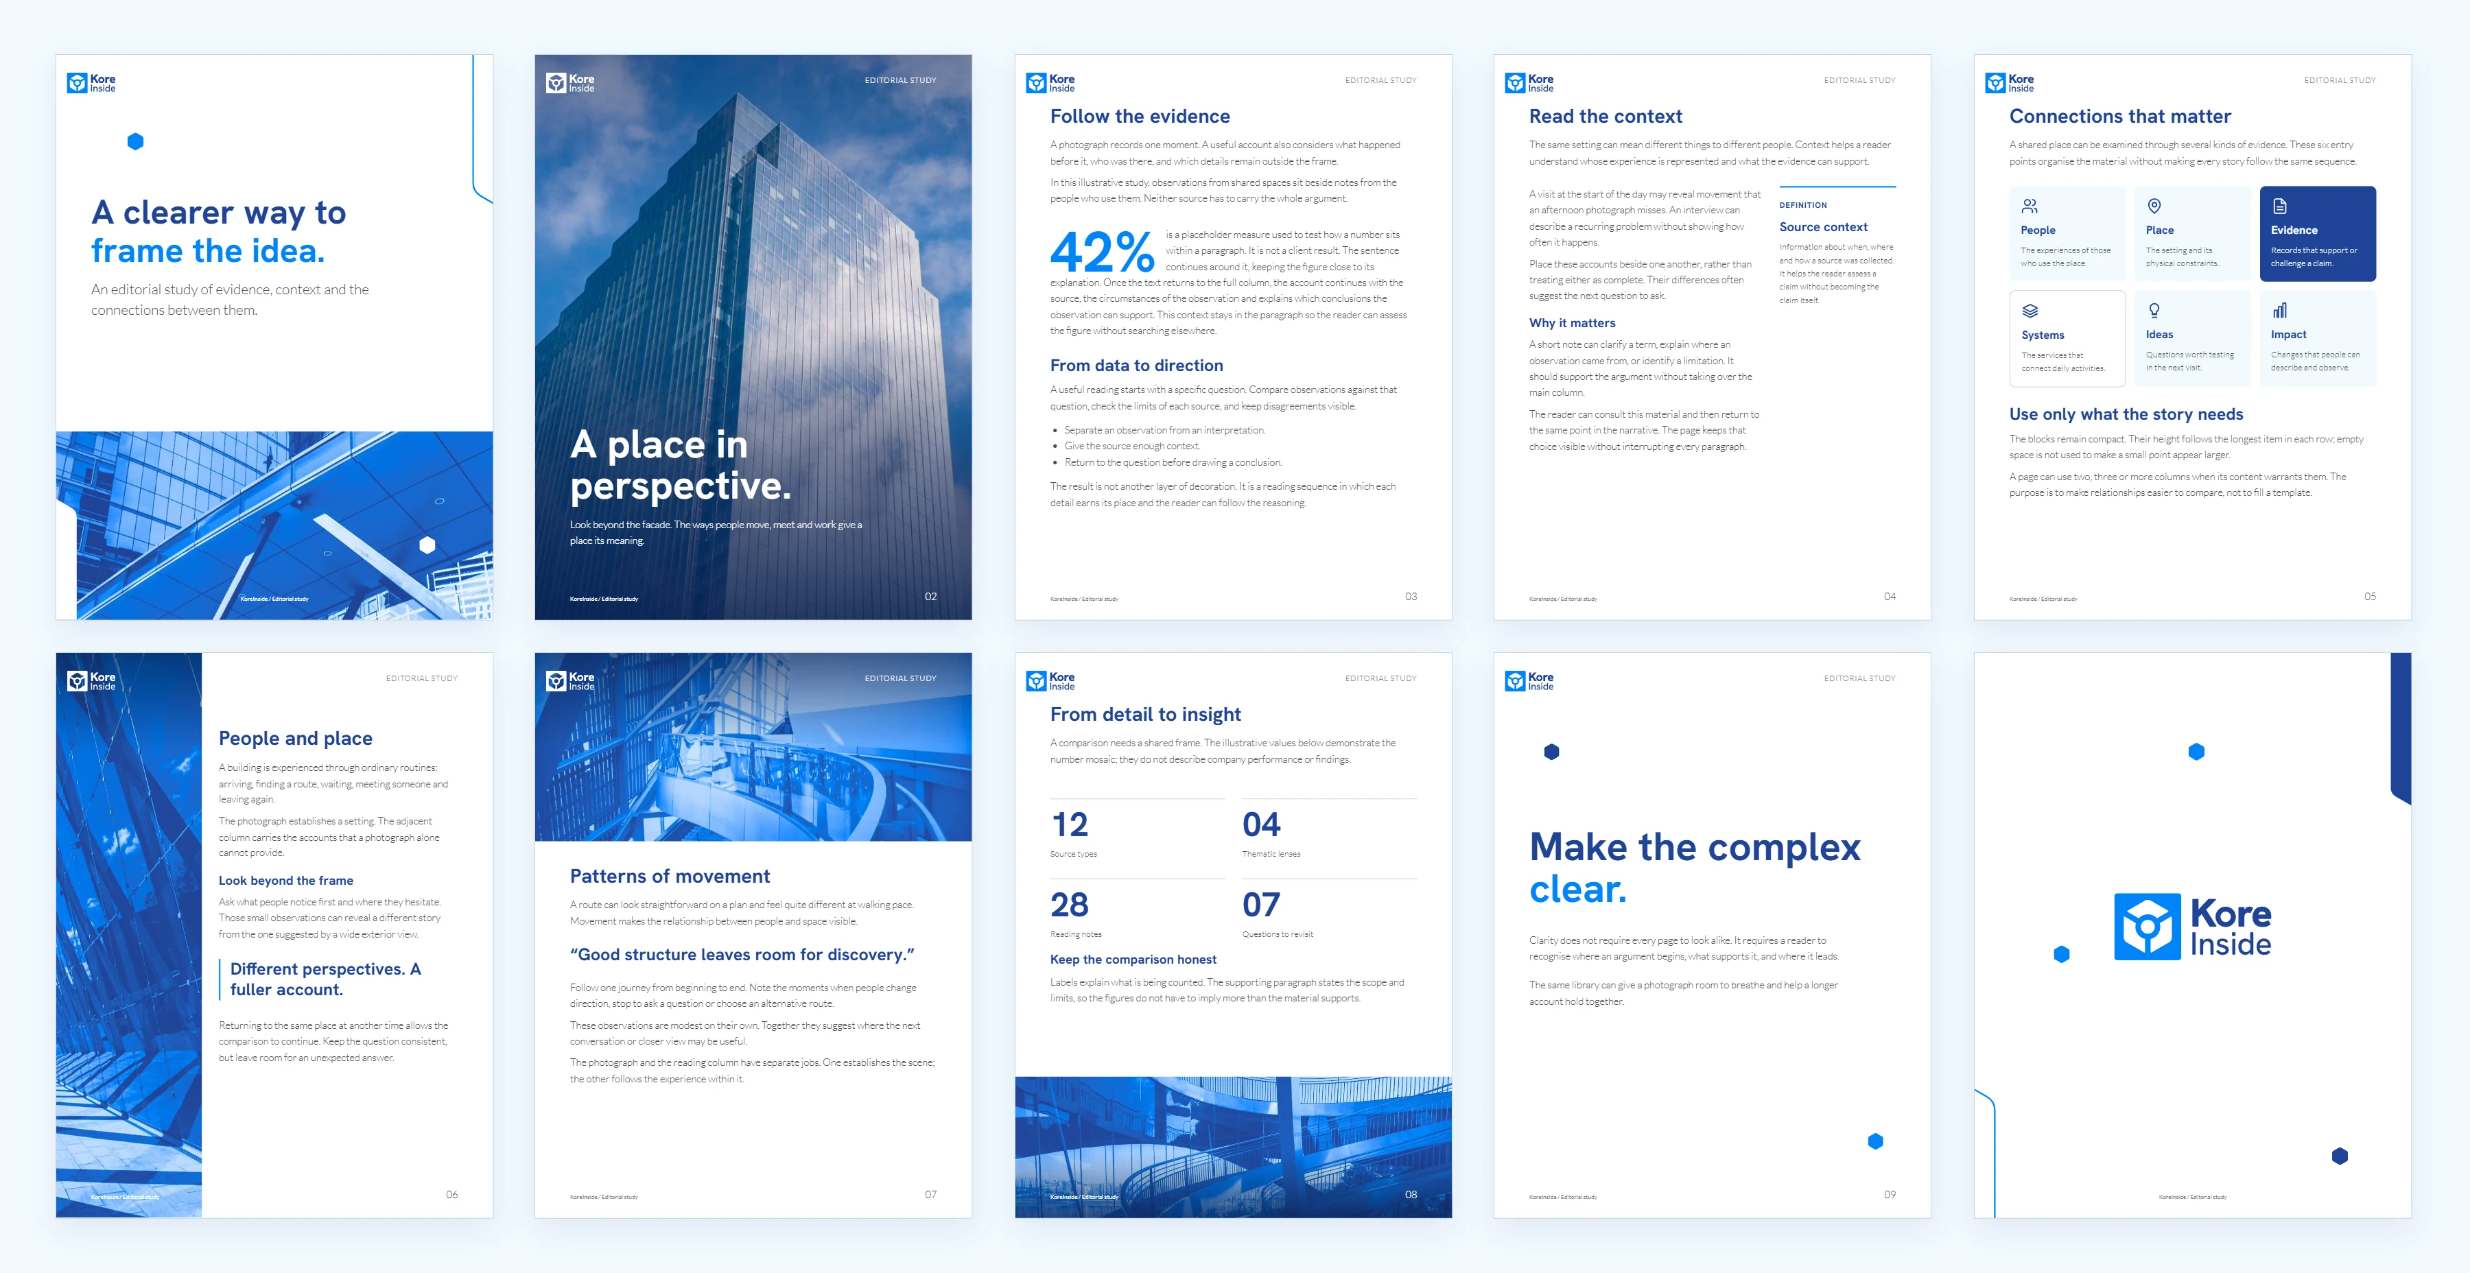Click the Kore Inside logo on the 'Read the context' page

(x=1529, y=84)
